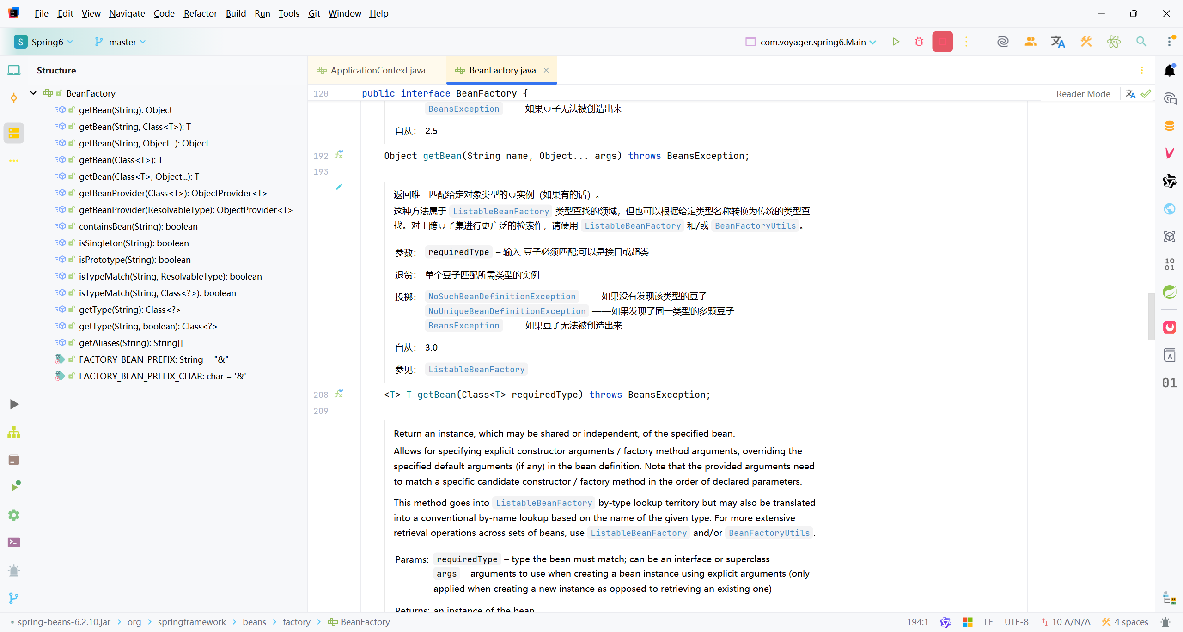Open the Notifications bell panel
Image resolution: width=1183 pixels, height=632 pixels.
(x=1169, y=71)
